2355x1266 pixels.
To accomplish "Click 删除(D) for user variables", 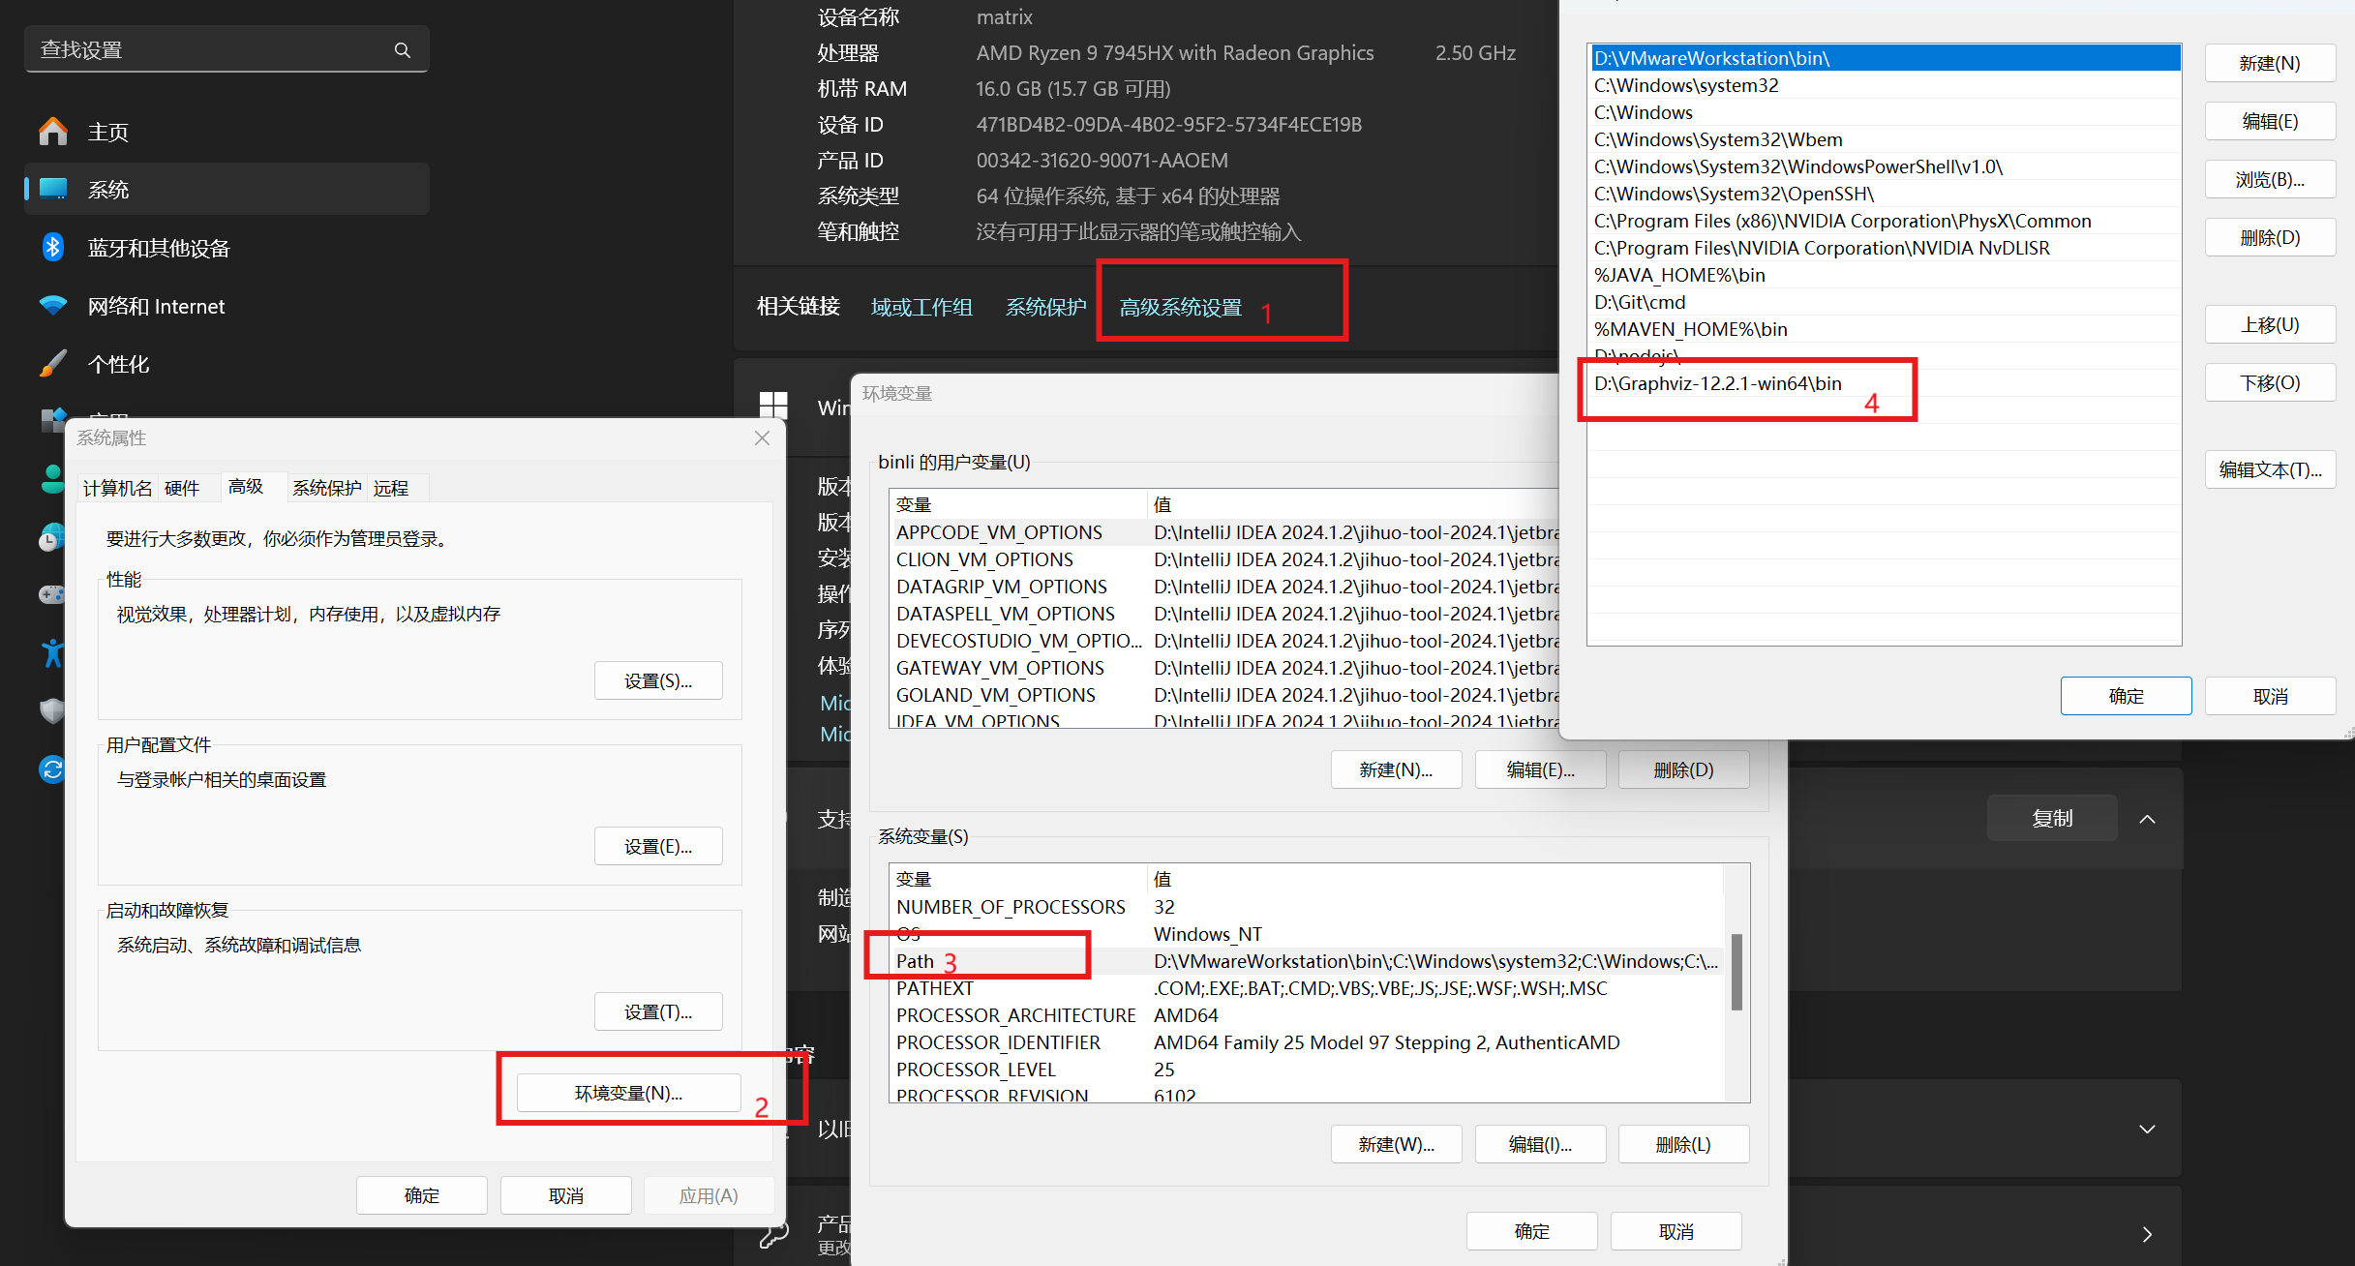I will point(1683,769).
